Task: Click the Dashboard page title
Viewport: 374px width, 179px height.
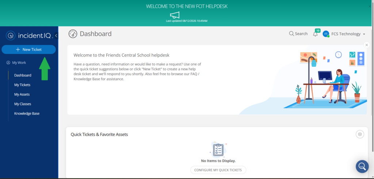Action: [x=96, y=34]
